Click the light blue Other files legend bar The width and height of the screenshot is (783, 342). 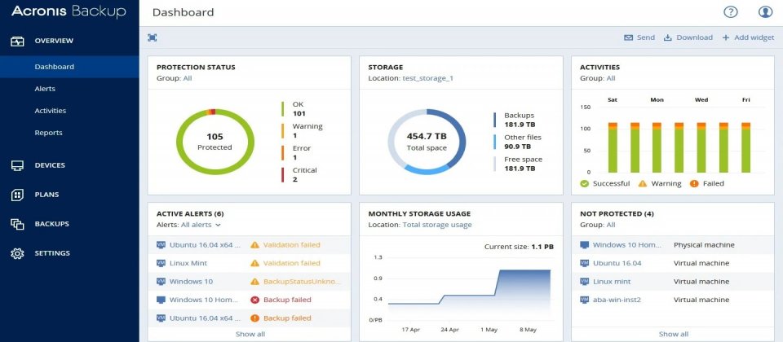coord(494,142)
